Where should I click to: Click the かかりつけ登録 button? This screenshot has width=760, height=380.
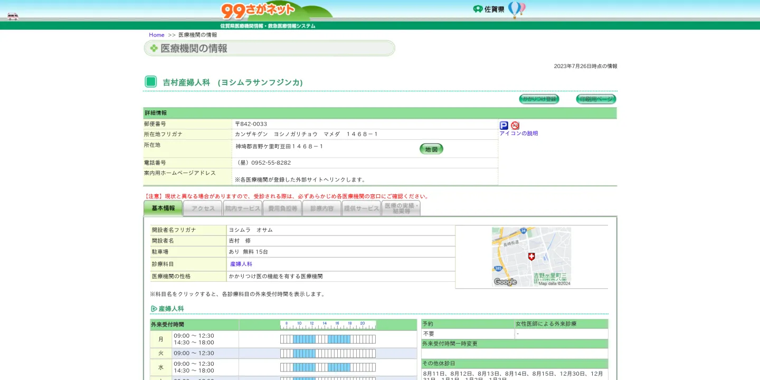539,99
